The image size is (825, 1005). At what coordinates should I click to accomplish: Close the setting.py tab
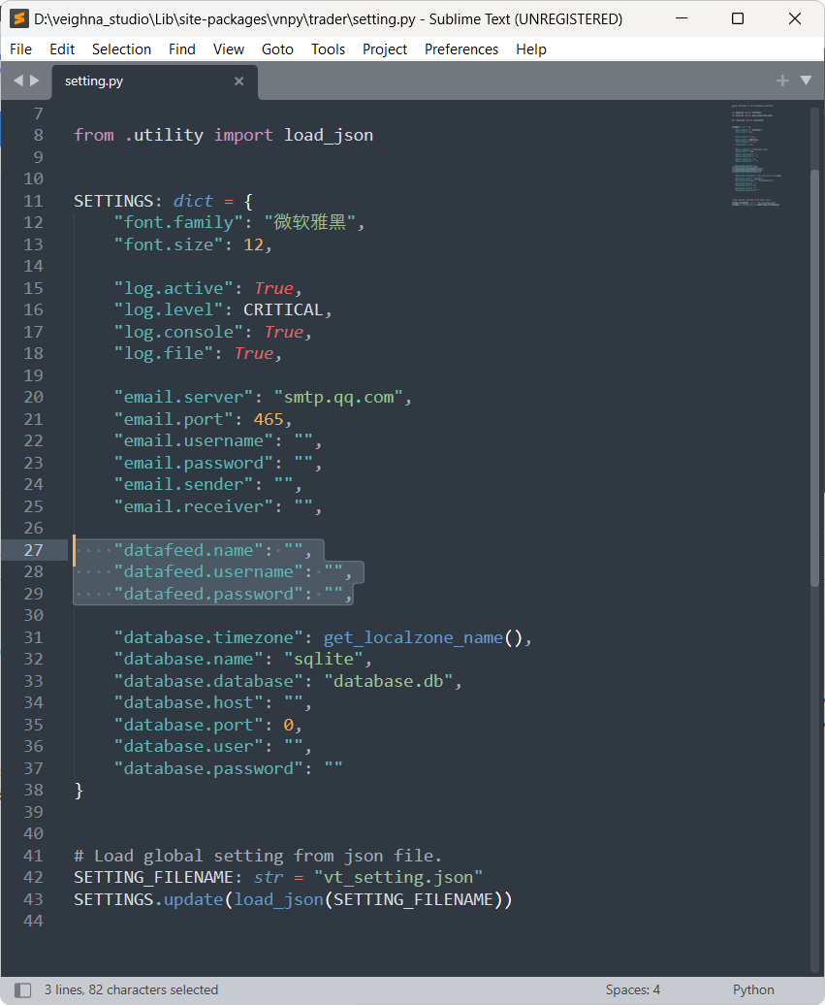click(238, 81)
